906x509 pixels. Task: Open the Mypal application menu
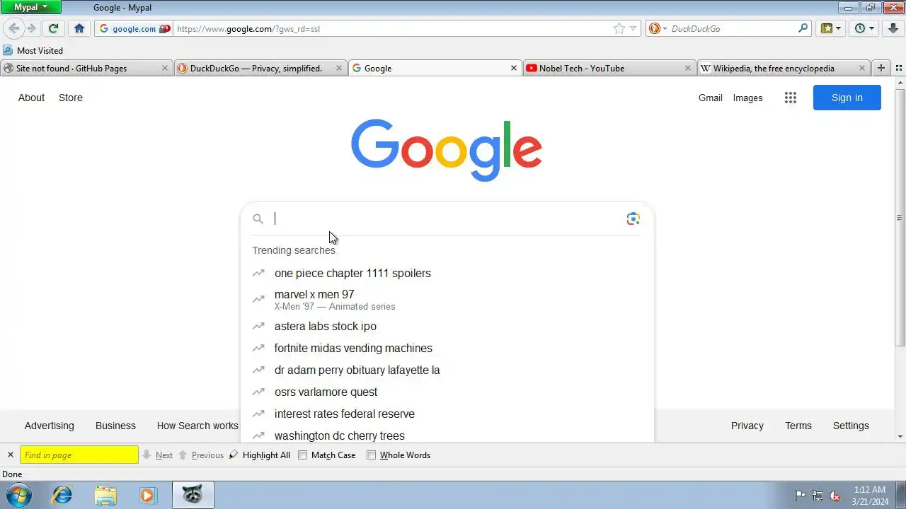(30, 7)
